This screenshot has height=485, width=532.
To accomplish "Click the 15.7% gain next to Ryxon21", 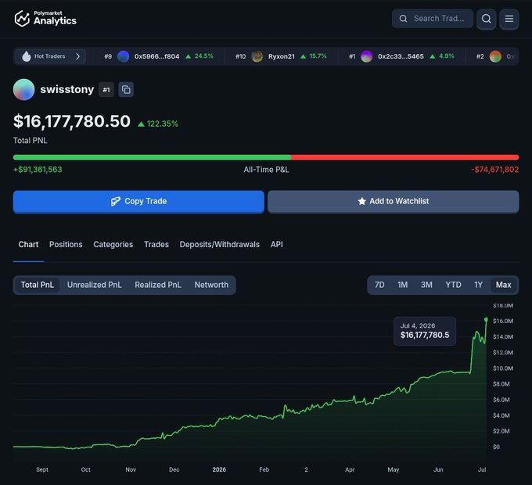I will tap(314, 56).
